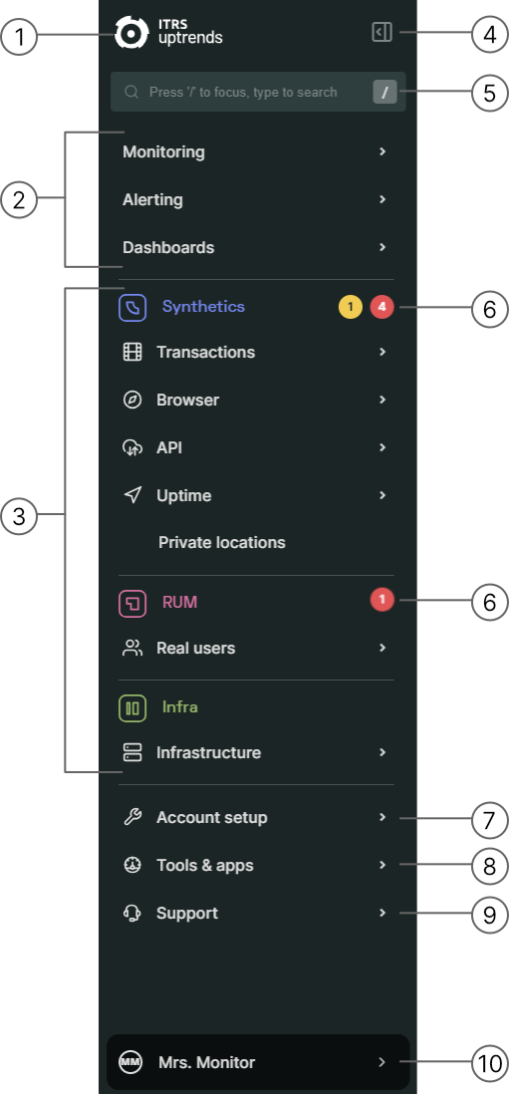Expand the Support chevron
This screenshot has width=509, height=1095.
[x=382, y=913]
